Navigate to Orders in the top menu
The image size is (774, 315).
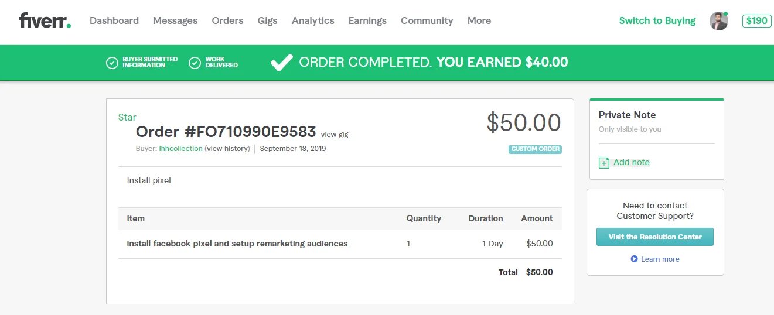point(227,21)
